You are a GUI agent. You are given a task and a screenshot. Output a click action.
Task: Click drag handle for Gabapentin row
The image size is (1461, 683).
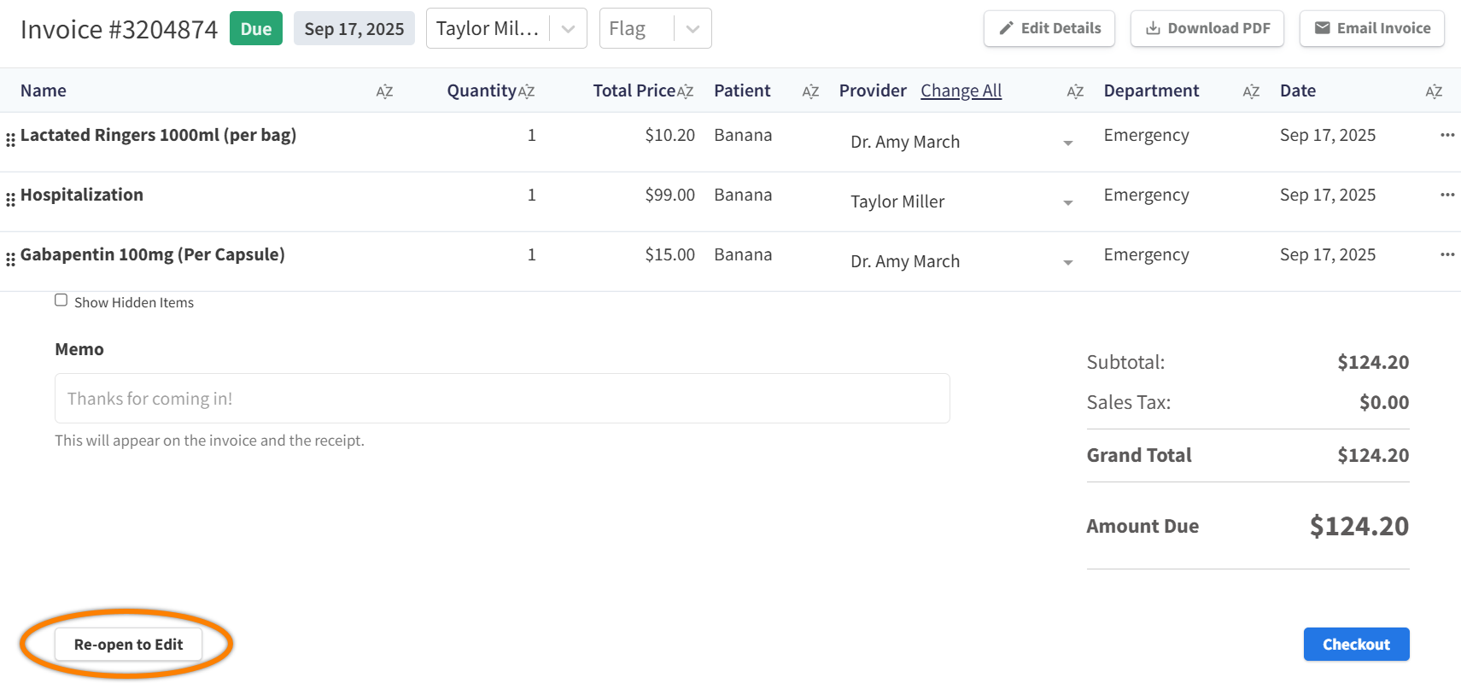pos(10,259)
